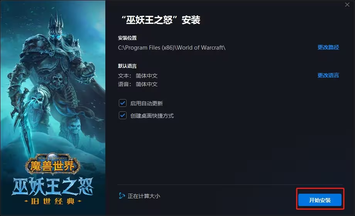Click the 旧世经典 golden subtitle banner
The height and width of the screenshot is (216, 355).
(53, 201)
